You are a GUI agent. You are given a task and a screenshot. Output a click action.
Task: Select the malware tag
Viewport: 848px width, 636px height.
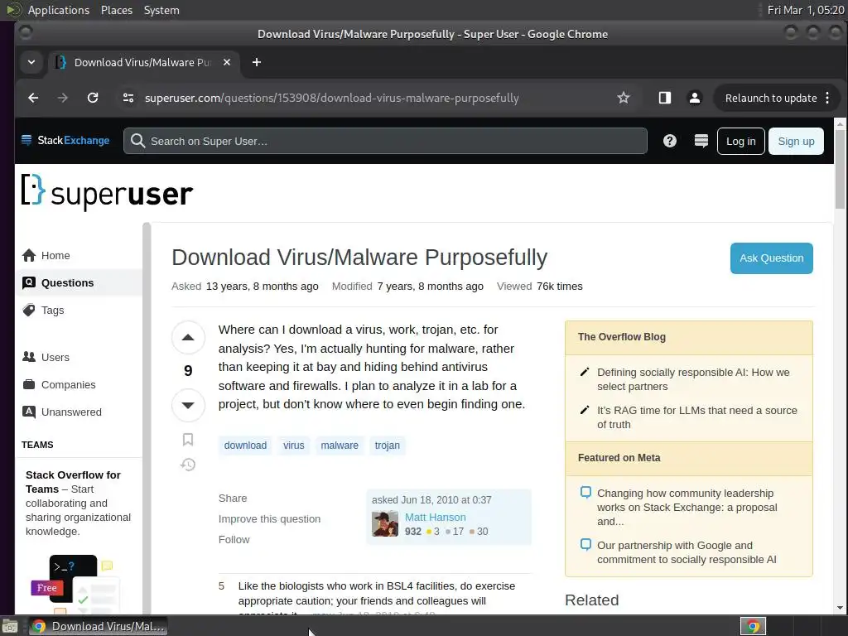339,445
